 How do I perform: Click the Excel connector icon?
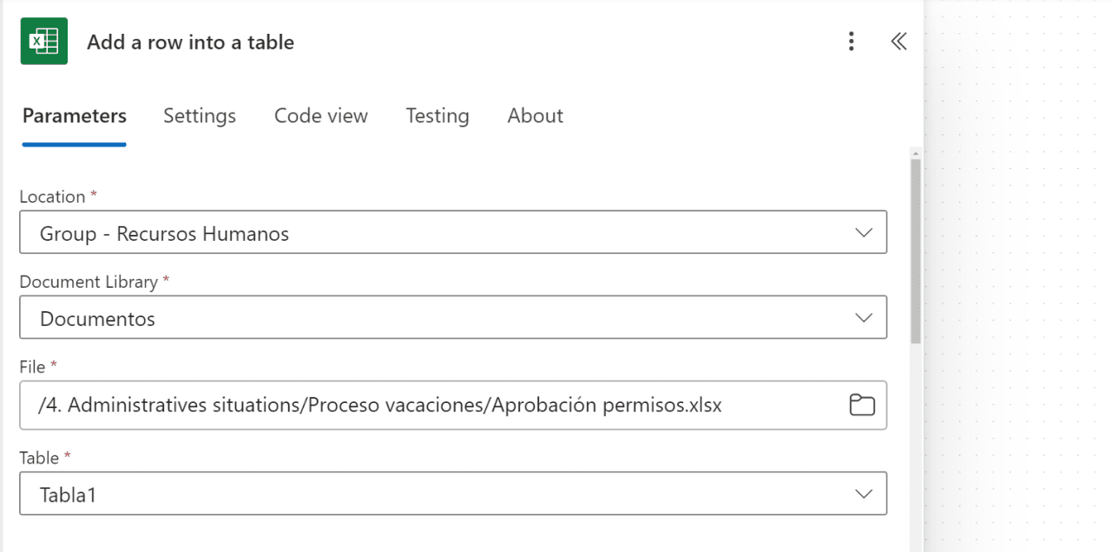pos(43,42)
